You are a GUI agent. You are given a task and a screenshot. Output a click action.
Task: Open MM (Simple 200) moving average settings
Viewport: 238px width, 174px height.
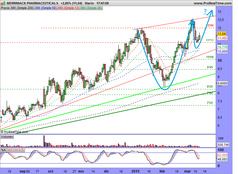(22, 8)
